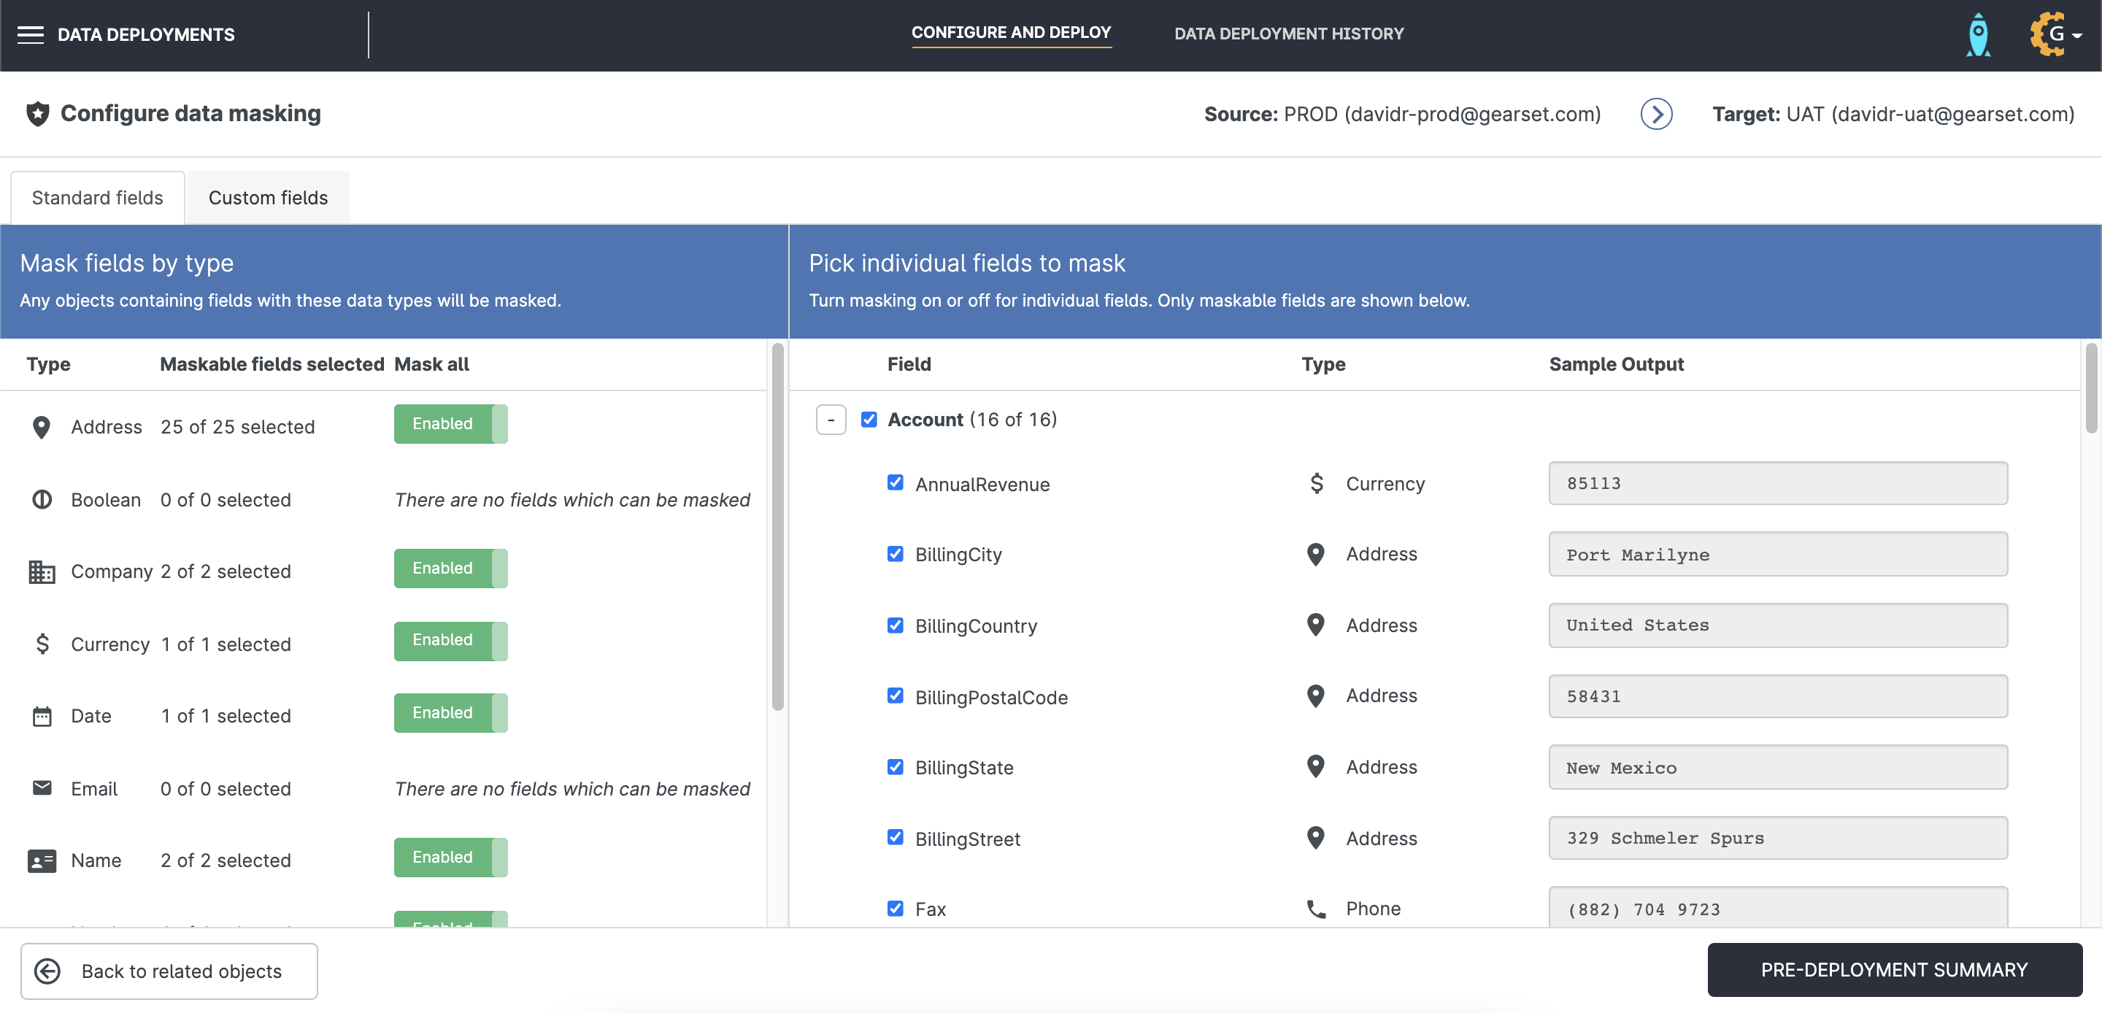Click the pin icon in BillingCountry row
This screenshot has height=1013, width=2102.
[1315, 625]
